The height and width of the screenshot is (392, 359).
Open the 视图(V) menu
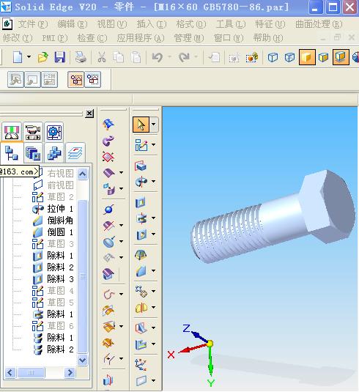[112, 24]
